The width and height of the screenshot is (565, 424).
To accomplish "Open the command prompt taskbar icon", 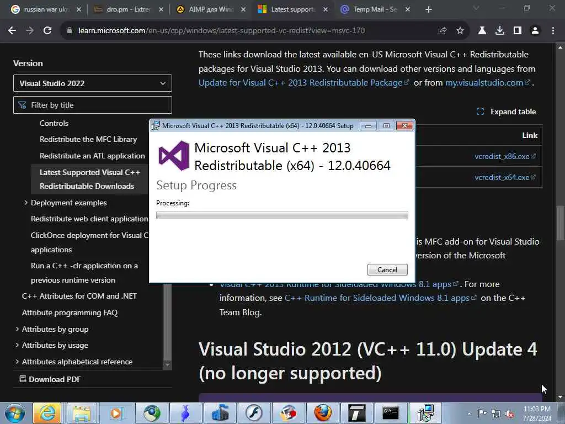I will coord(391,413).
